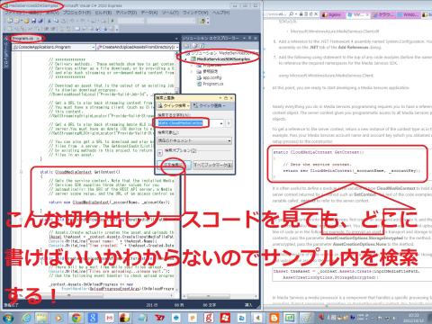Open Windows Media Player from the taskbar
432x324 pixels.
click(x=59, y=318)
